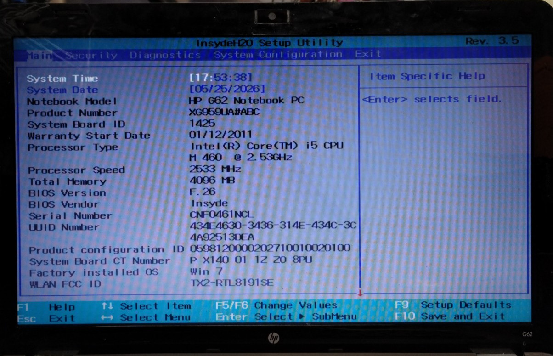This screenshot has width=553, height=356.
Task: Click the Select Menu arrows hint
Action: [146, 317]
